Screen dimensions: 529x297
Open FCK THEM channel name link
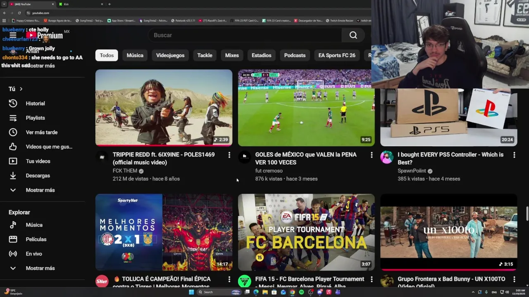125,171
